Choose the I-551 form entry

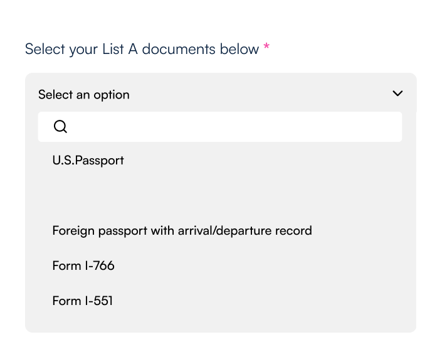[83, 301]
